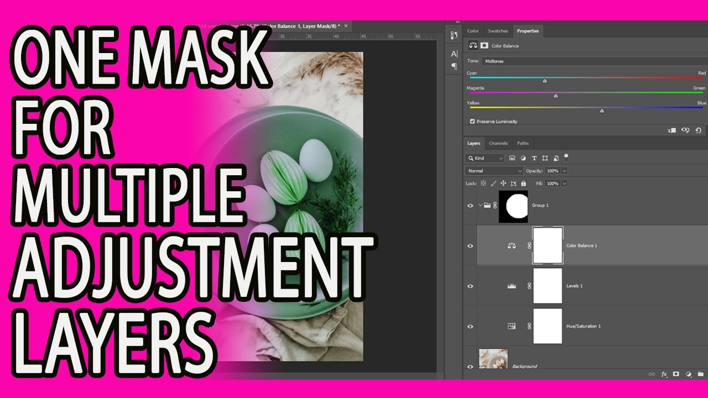Click the lock all padlock icon

(524, 183)
